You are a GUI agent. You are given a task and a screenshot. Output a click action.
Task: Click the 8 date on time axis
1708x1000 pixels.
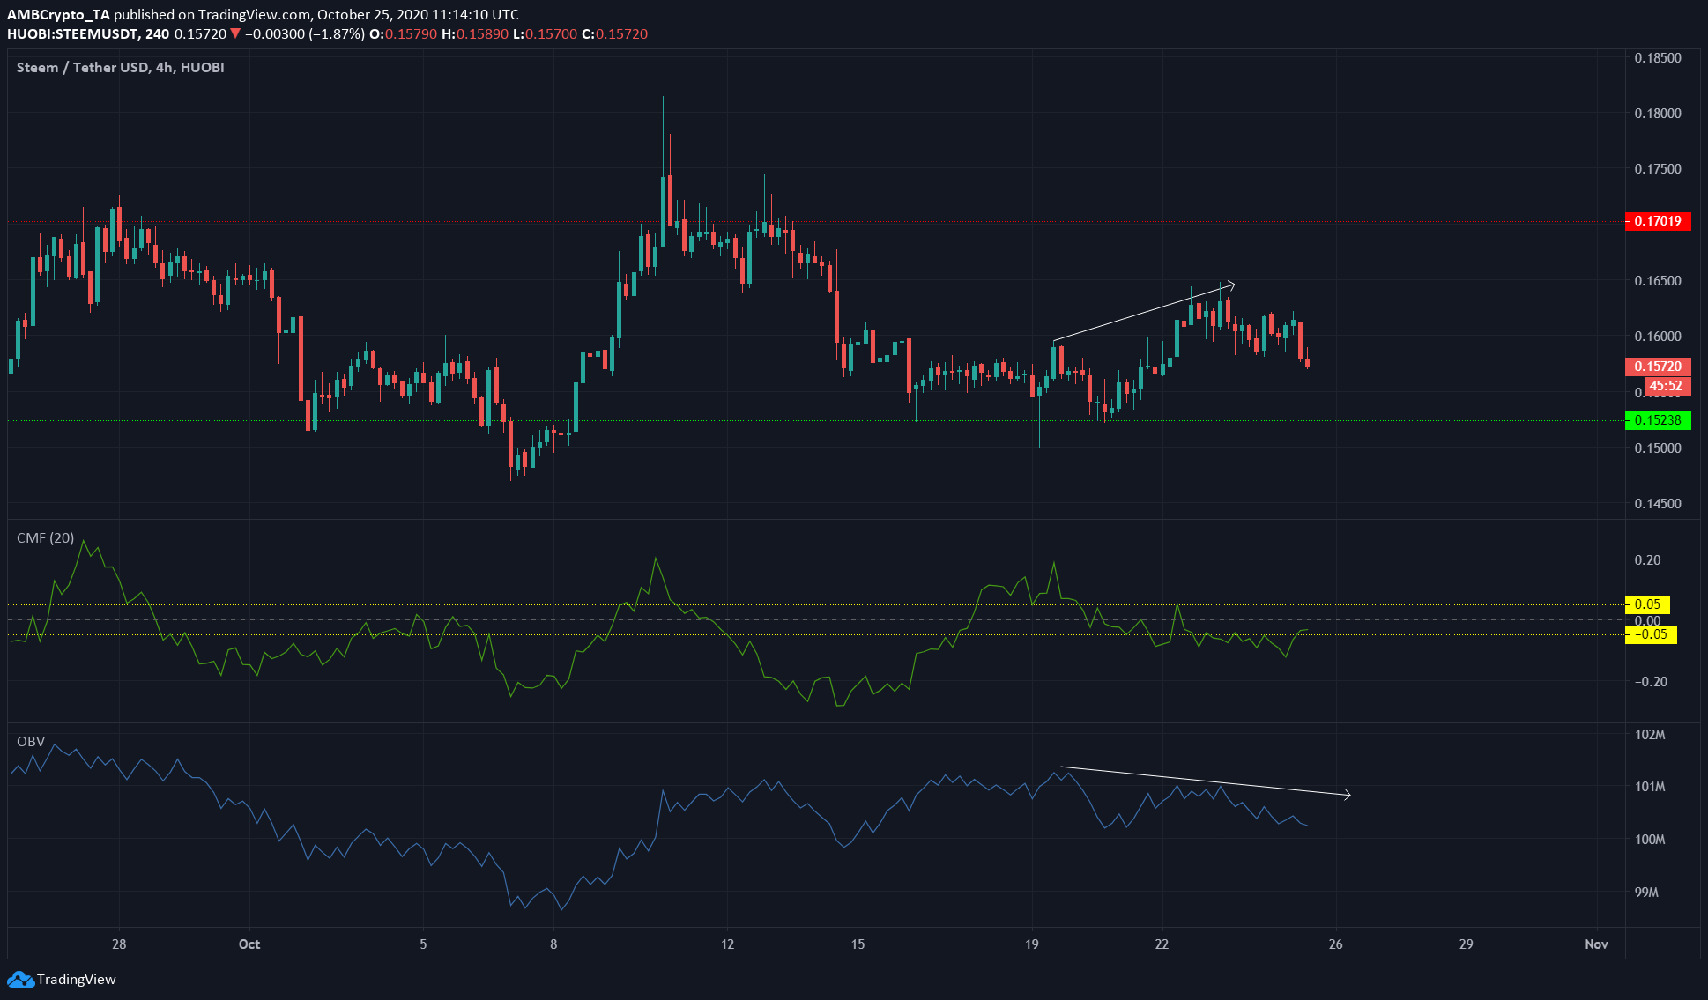click(x=553, y=944)
